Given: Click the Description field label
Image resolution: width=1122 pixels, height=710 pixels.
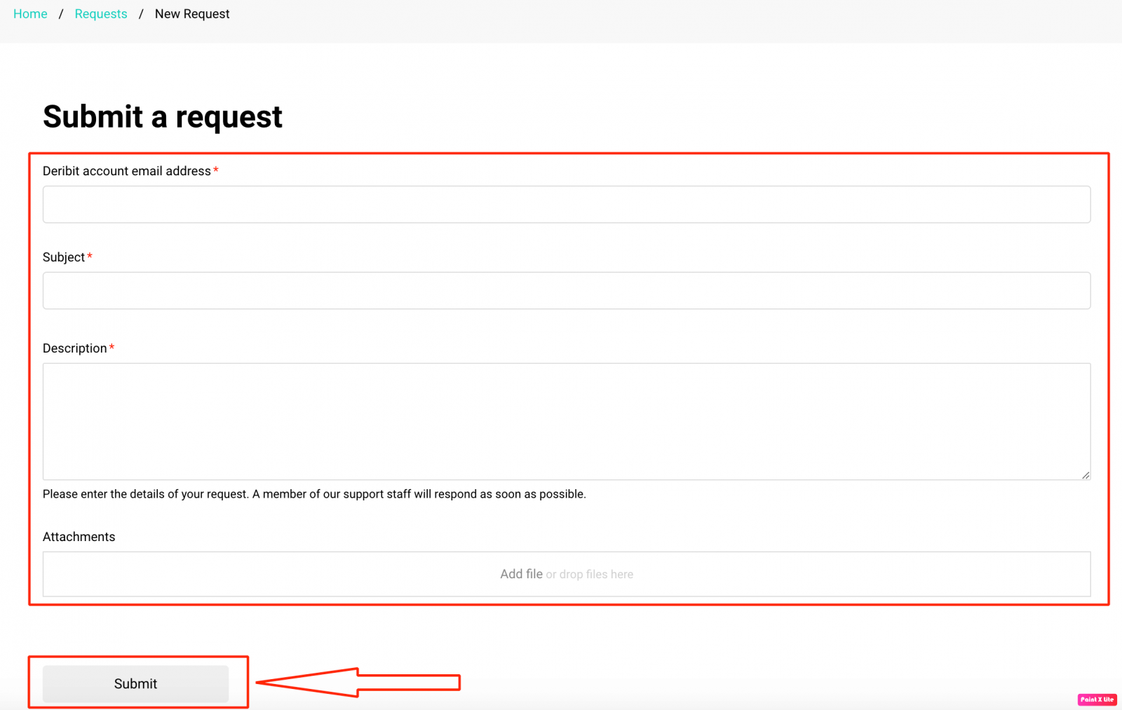Looking at the screenshot, I should pos(74,348).
